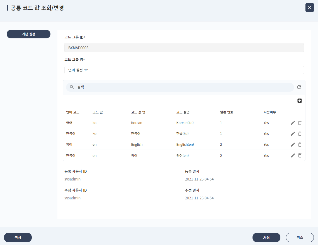
Task: Delete the 영어(en) row
Action: (x=300, y=155)
